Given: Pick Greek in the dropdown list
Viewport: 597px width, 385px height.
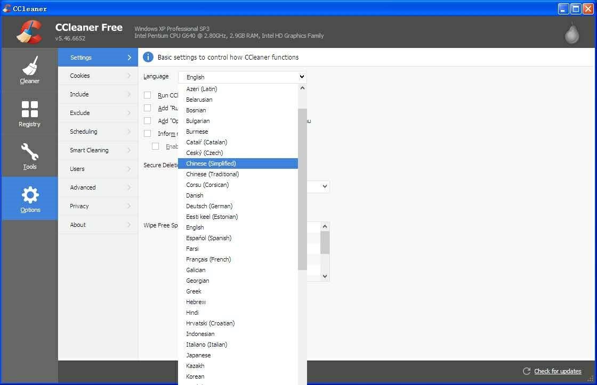Looking at the screenshot, I should pos(238,291).
